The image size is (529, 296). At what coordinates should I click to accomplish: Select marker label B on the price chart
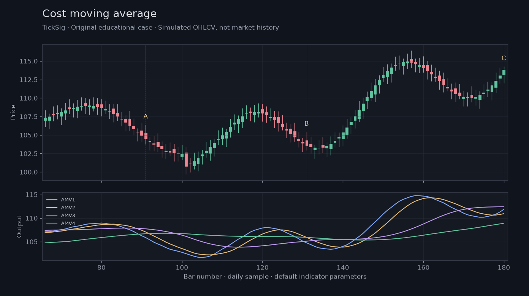click(306, 124)
